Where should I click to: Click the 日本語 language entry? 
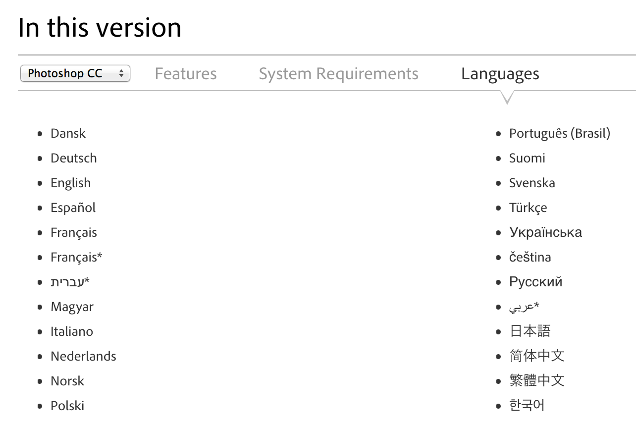coord(530,331)
